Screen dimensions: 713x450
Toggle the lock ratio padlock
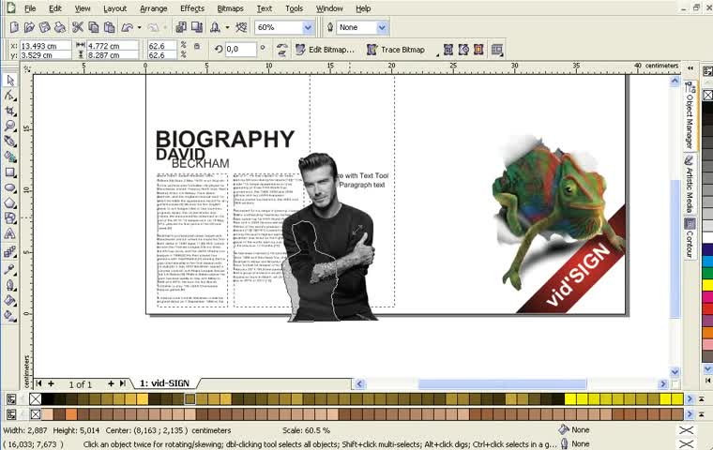click(x=197, y=46)
